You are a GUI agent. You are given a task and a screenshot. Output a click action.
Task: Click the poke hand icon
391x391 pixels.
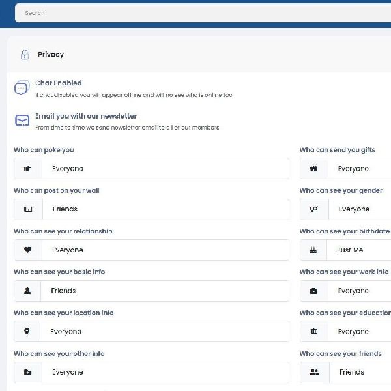click(27, 169)
